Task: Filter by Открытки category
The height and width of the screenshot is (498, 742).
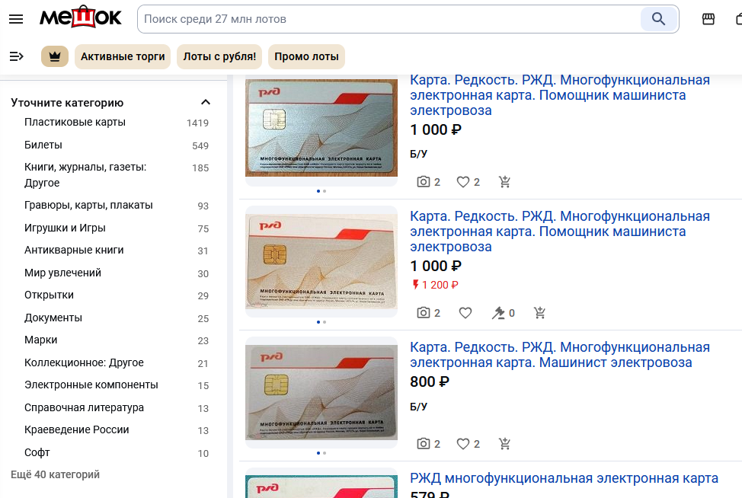Action: coord(49,295)
